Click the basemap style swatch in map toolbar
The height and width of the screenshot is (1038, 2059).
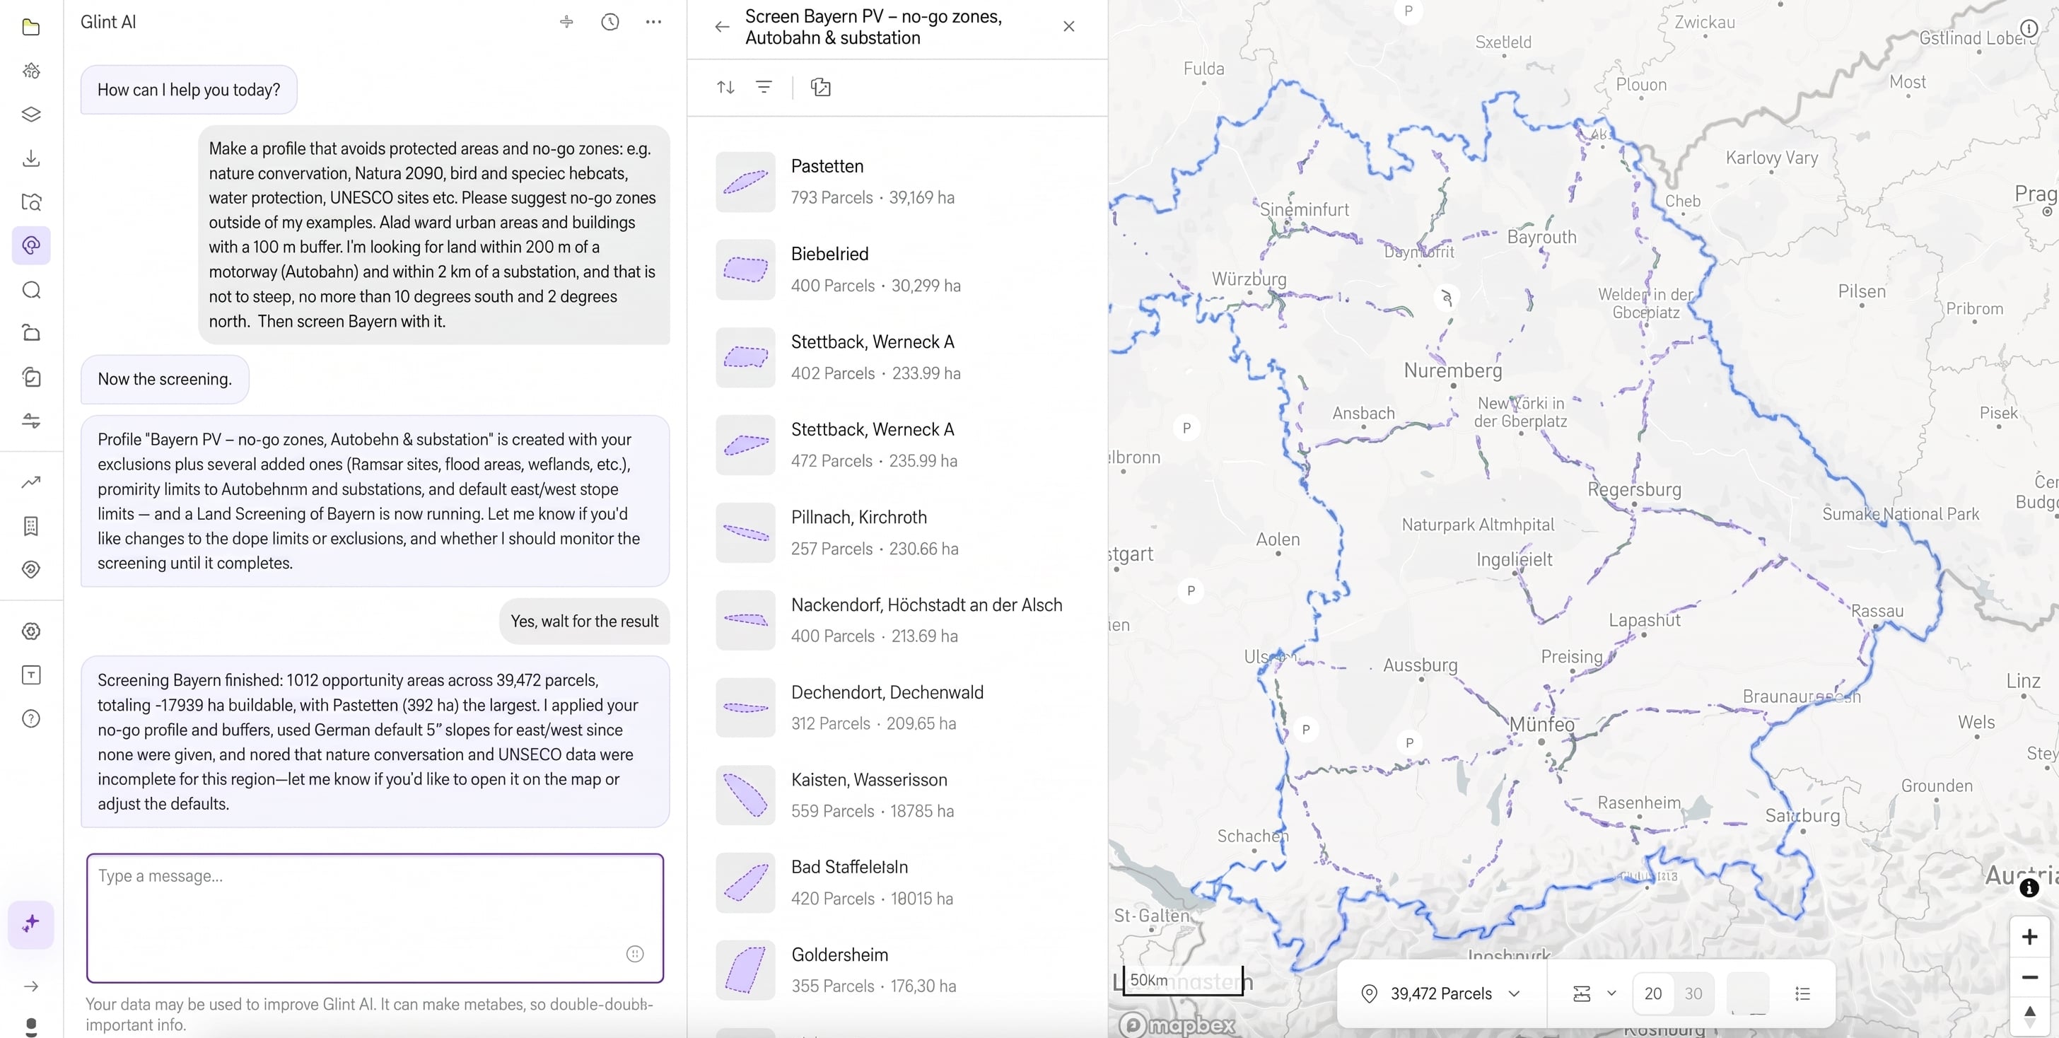coord(1747,993)
